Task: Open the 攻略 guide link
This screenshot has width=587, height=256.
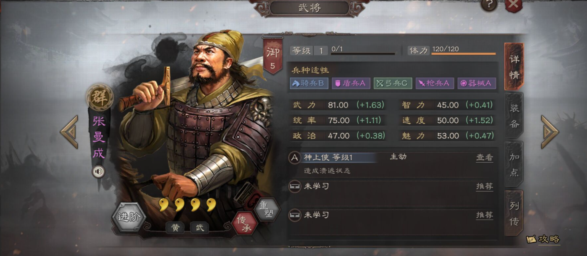Action: [544, 239]
